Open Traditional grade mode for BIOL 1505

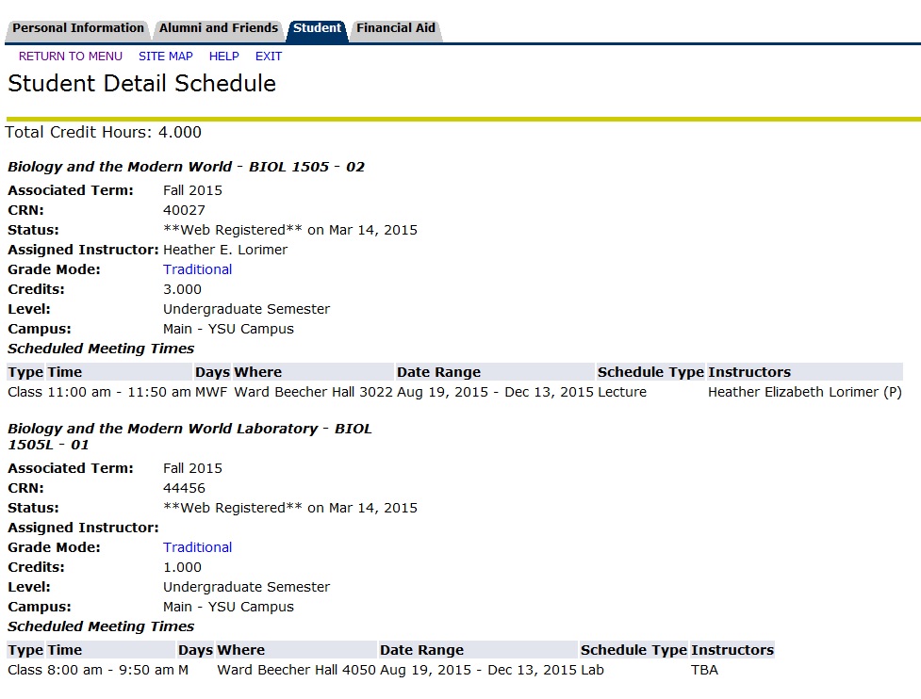pos(197,268)
